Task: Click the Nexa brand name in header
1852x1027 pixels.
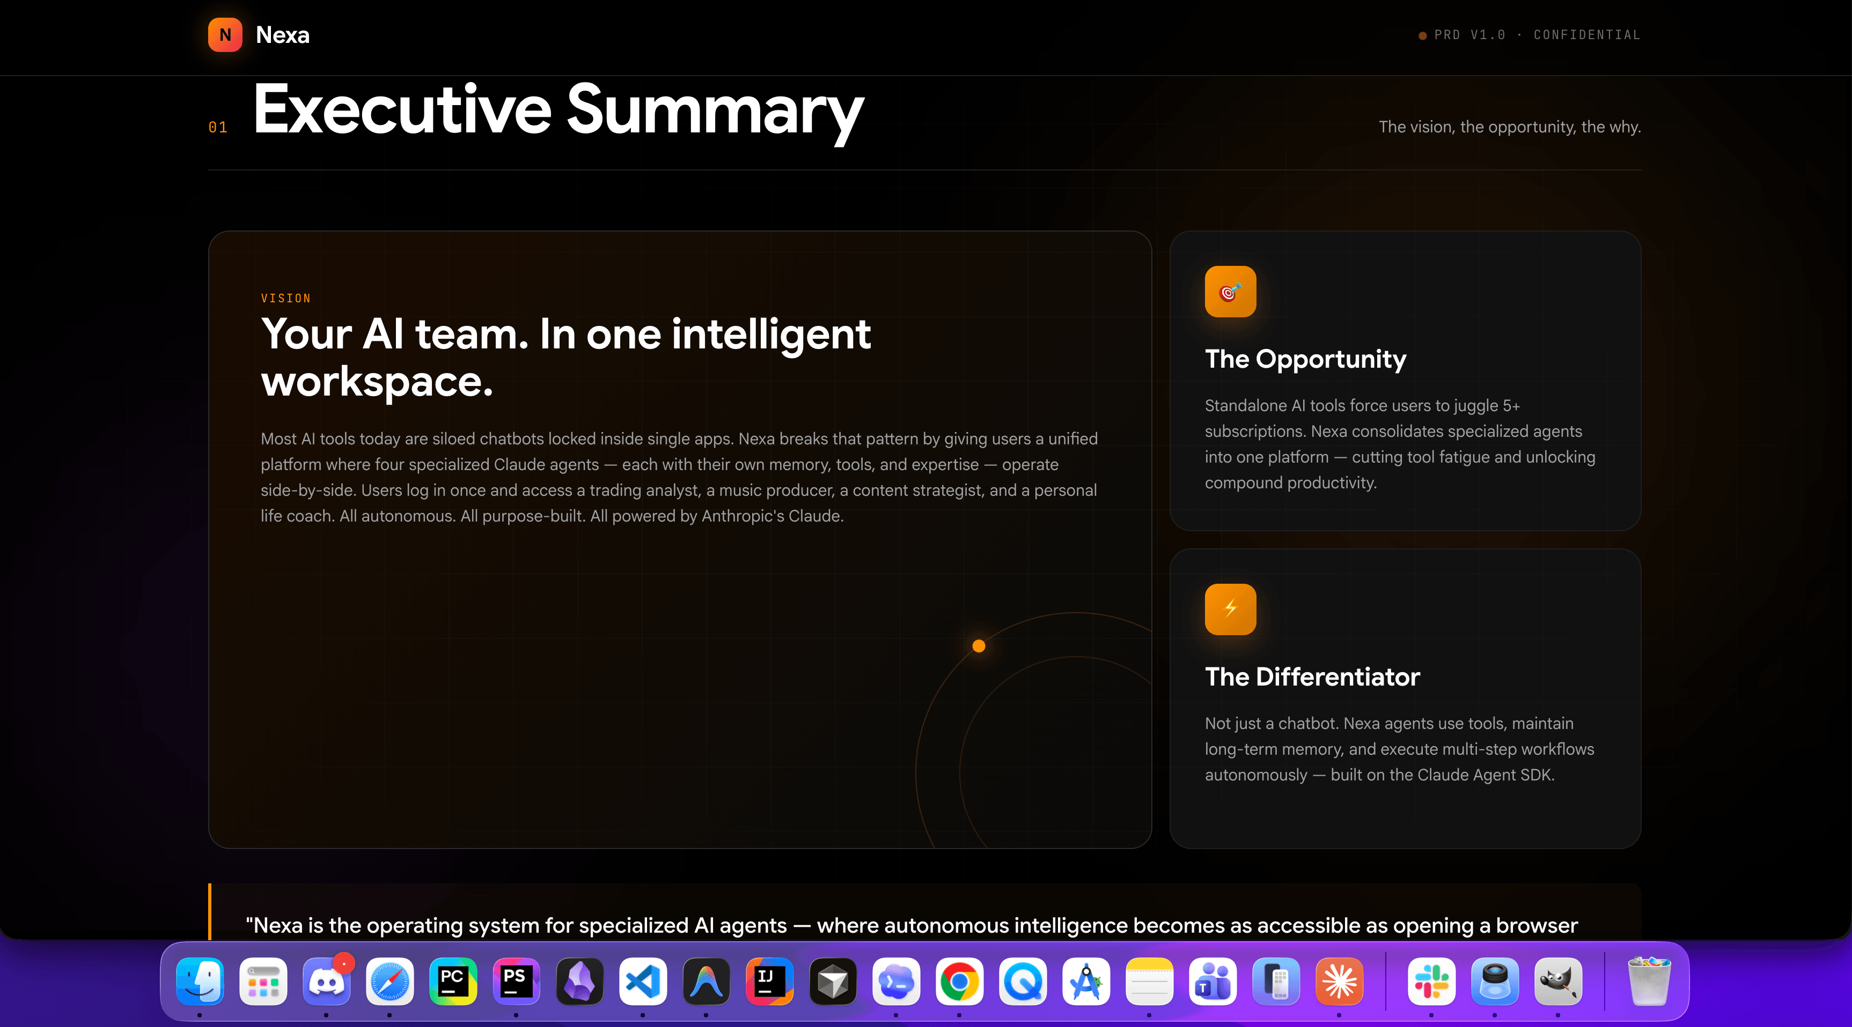Action: point(283,34)
